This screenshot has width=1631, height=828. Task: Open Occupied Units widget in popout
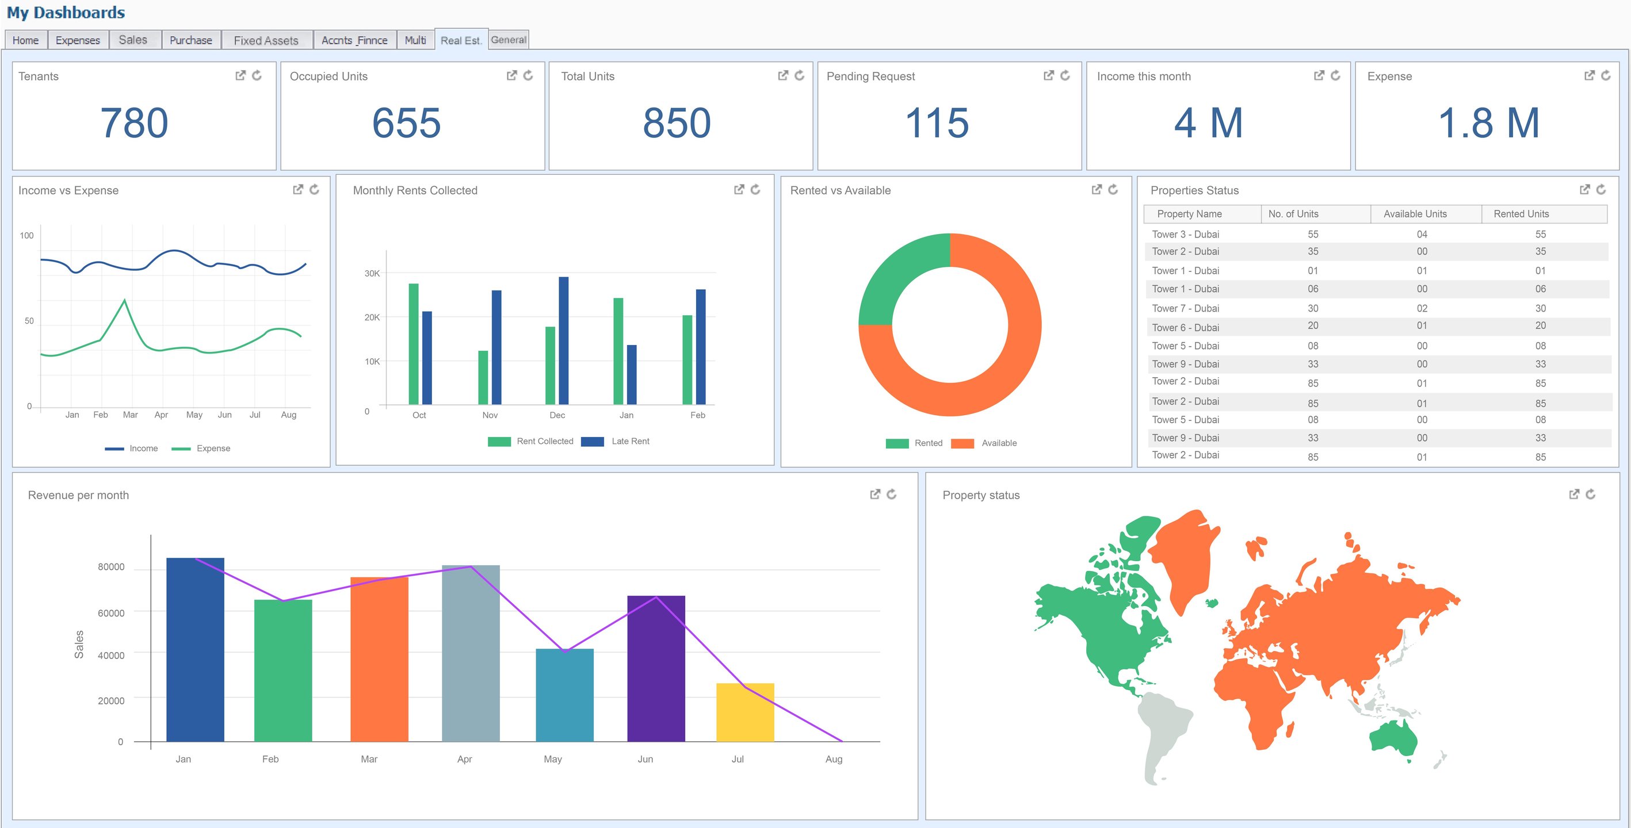[x=511, y=75]
